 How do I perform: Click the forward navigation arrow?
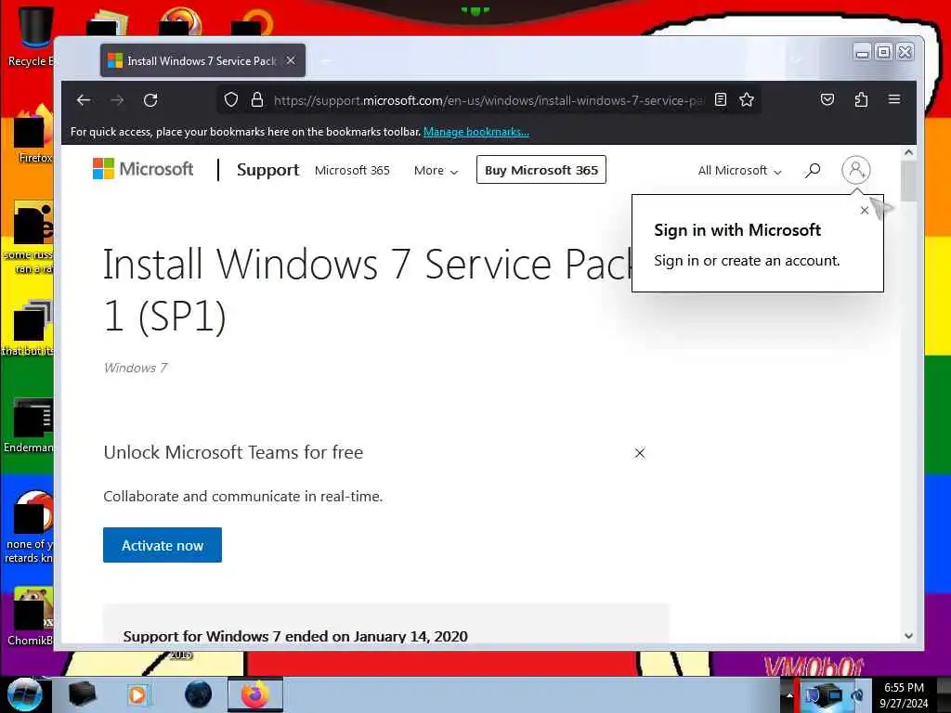tap(117, 100)
